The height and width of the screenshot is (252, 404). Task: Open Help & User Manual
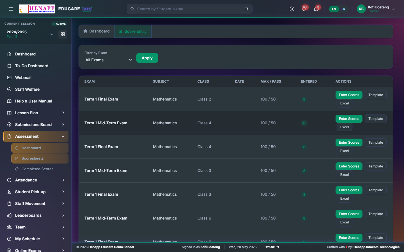point(36,101)
